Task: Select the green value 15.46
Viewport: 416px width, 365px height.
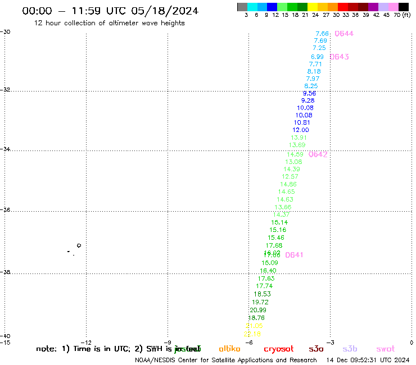Action: tap(276, 238)
